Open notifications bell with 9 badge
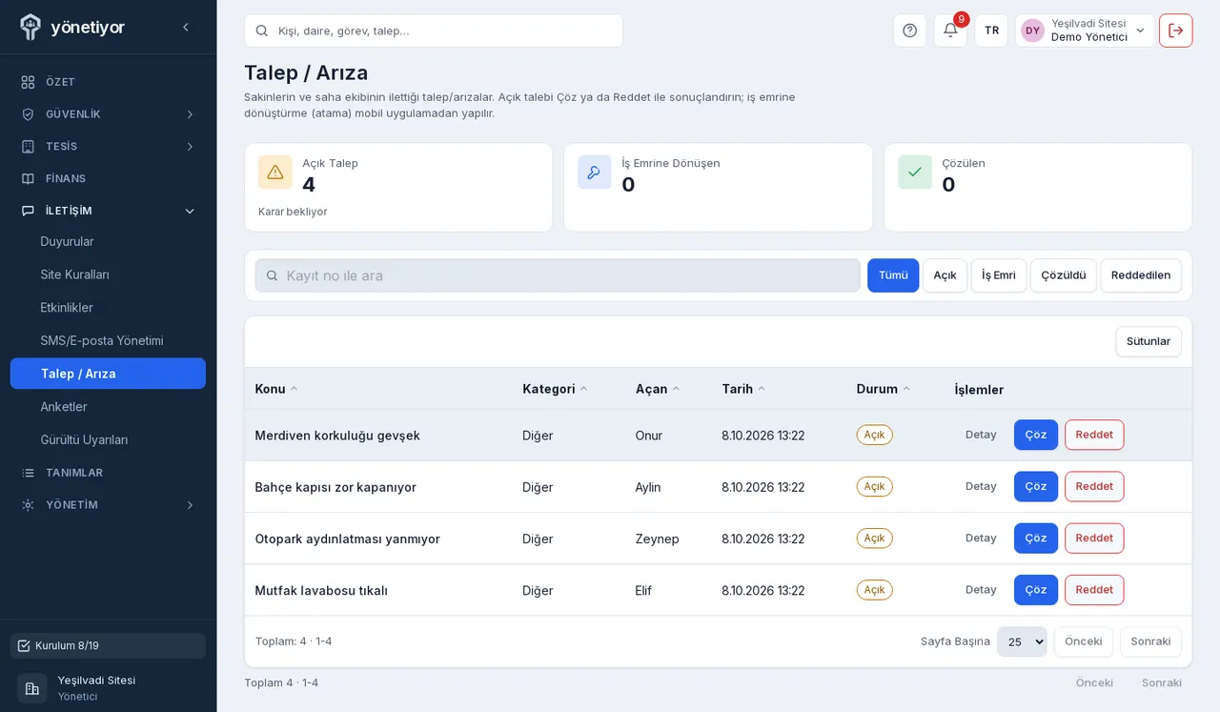This screenshot has height=712, width=1220. 950,31
